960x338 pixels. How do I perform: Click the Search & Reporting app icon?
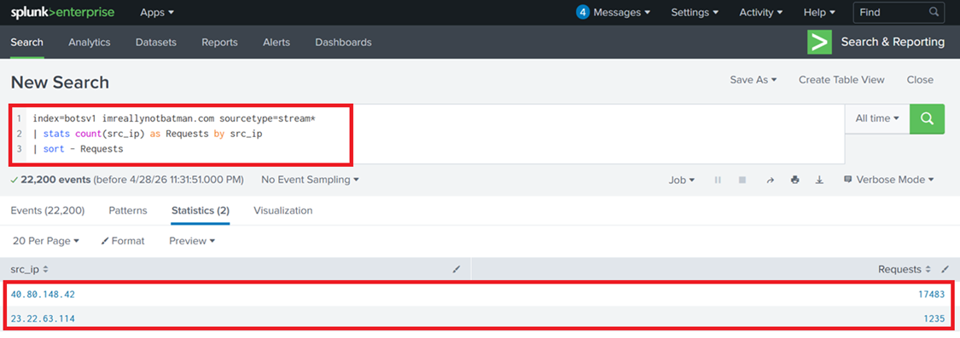click(x=819, y=43)
